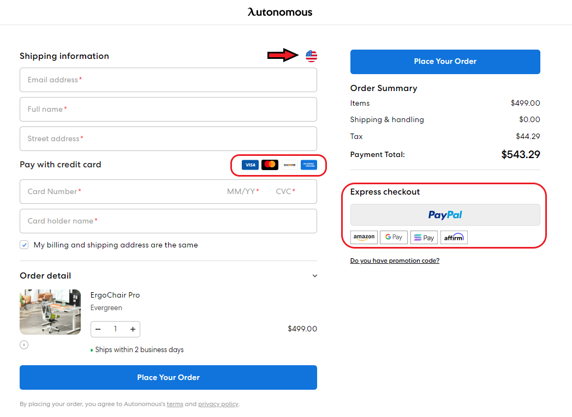The width and height of the screenshot is (572, 417).
Task: Click the Ships within 2 business days text
Action: [x=139, y=349]
